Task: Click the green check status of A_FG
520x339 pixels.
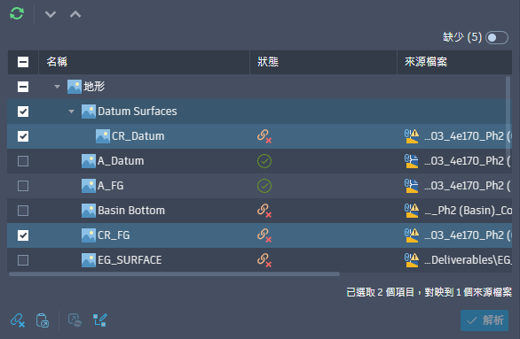Action: (264, 186)
